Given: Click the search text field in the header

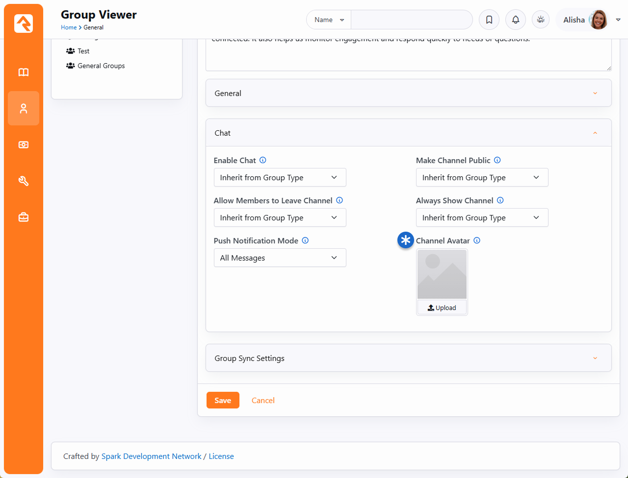Looking at the screenshot, I should tap(411, 20).
